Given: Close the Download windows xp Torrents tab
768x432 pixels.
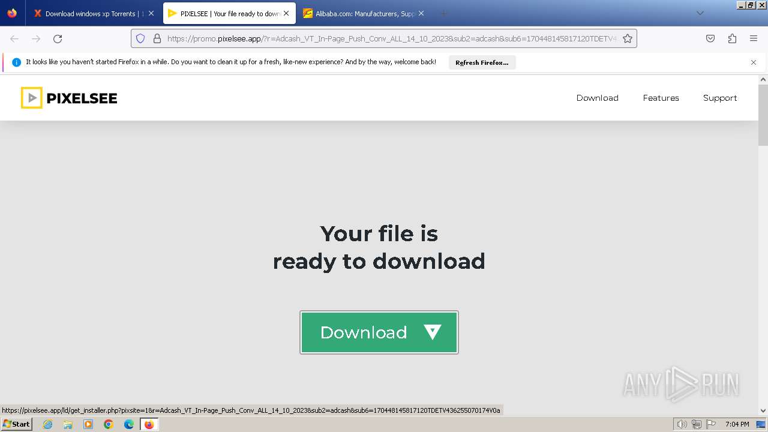Looking at the screenshot, I should click(x=151, y=13).
